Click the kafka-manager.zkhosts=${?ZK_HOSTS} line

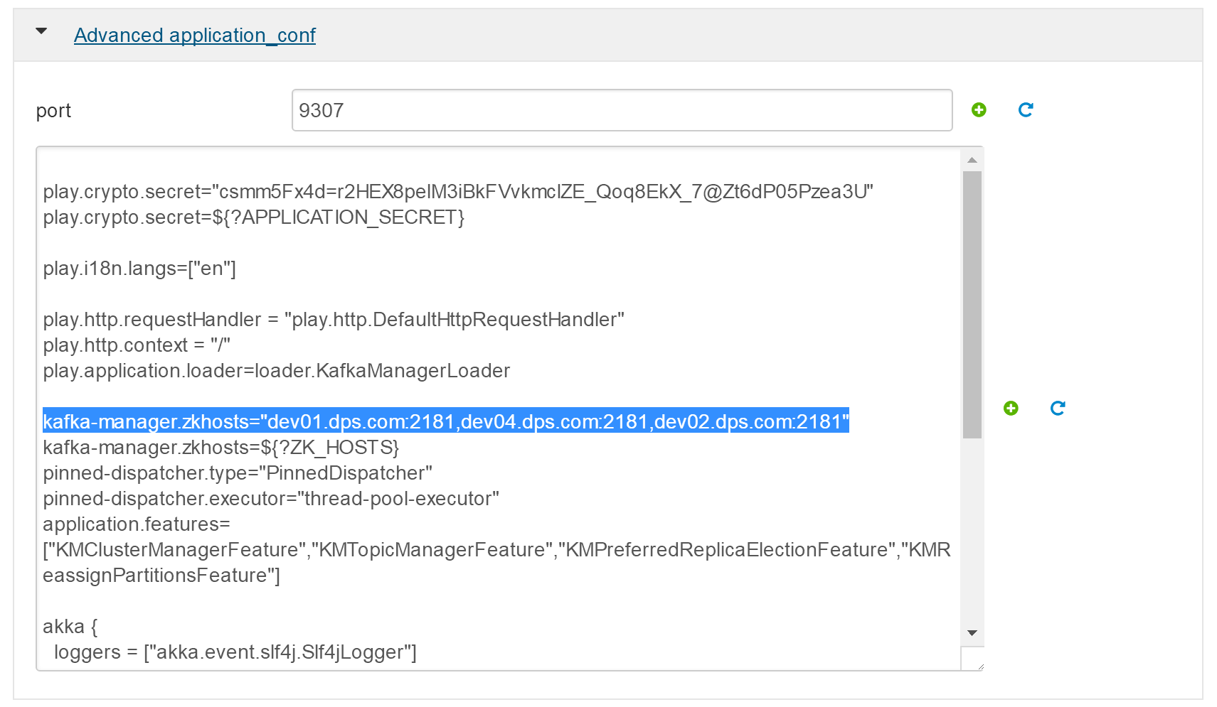220,447
